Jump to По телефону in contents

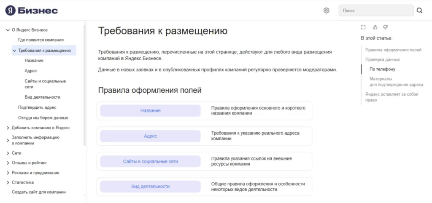[382, 69]
